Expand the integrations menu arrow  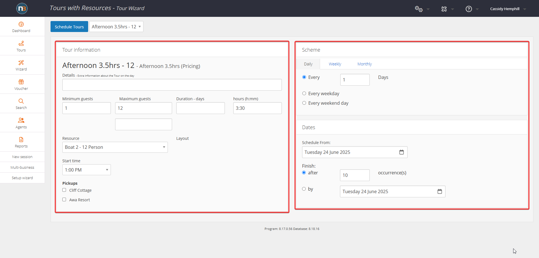pyautogui.click(x=453, y=9)
